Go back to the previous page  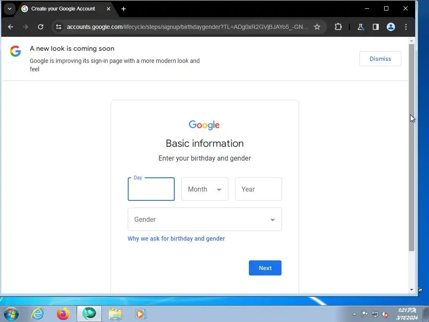point(10,27)
